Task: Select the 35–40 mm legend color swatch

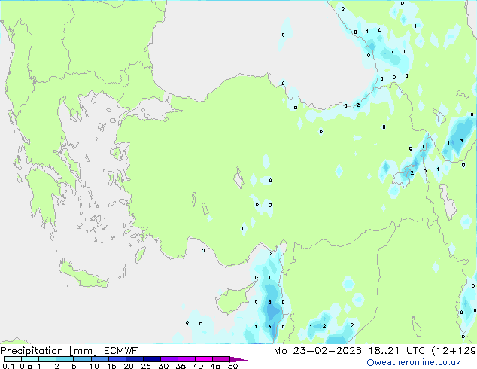Action: pos(187,359)
